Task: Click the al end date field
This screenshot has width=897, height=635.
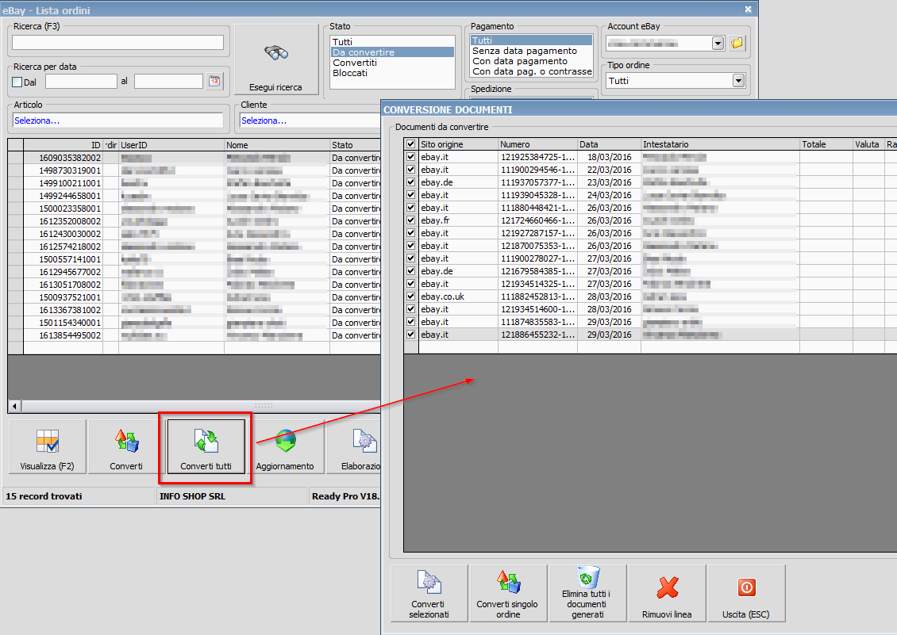Action: tap(169, 81)
